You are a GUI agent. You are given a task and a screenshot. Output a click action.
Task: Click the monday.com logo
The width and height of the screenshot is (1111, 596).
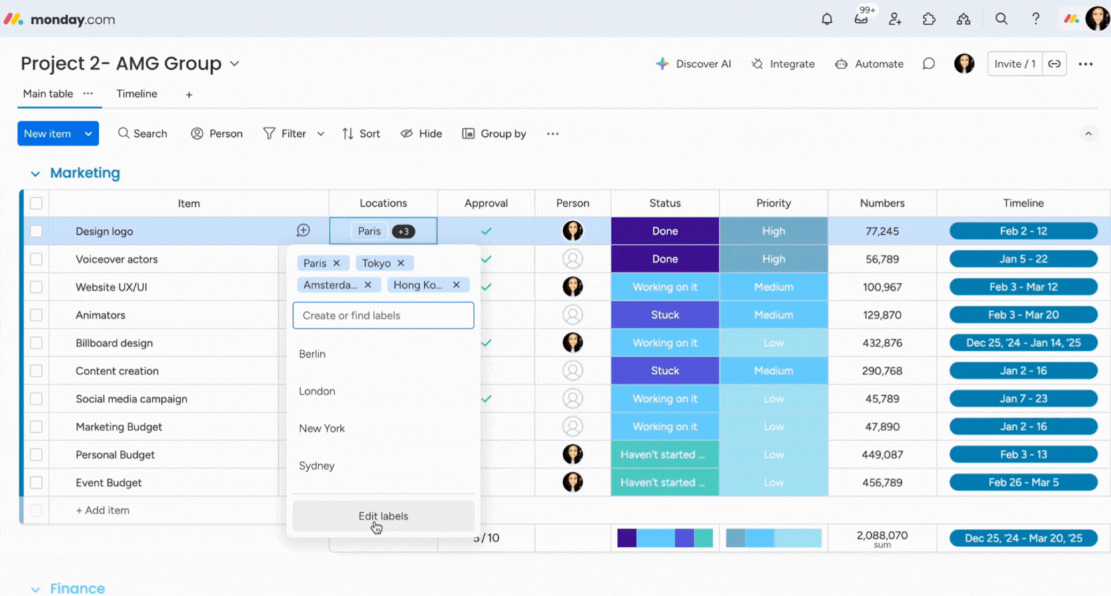click(60, 19)
